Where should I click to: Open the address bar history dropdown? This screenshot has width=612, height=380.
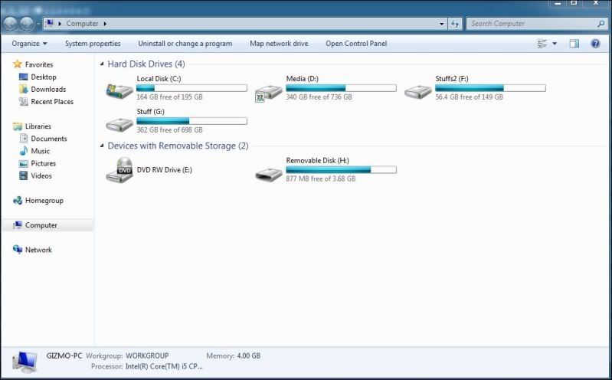(x=441, y=24)
